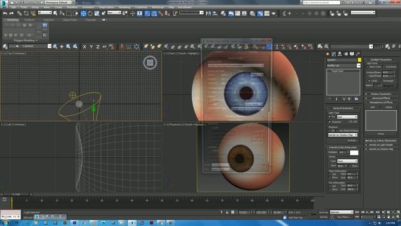
Task: Enable Far Attenuation Use checkbox
Action: coord(330,186)
